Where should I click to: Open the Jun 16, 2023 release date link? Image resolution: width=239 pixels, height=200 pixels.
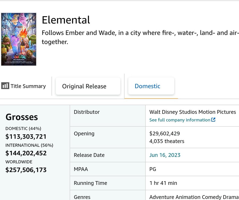click(165, 155)
